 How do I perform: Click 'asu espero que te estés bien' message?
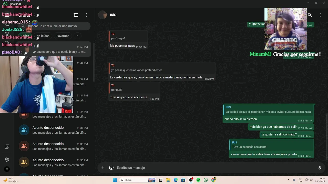click(263, 154)
